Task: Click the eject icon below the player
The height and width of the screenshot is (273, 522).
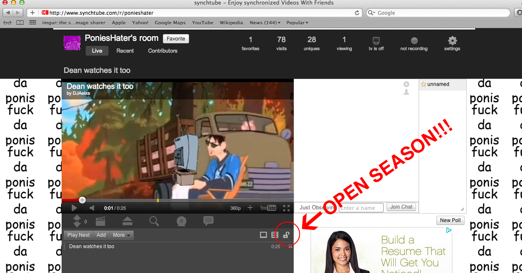Action: tap(127, 221)
